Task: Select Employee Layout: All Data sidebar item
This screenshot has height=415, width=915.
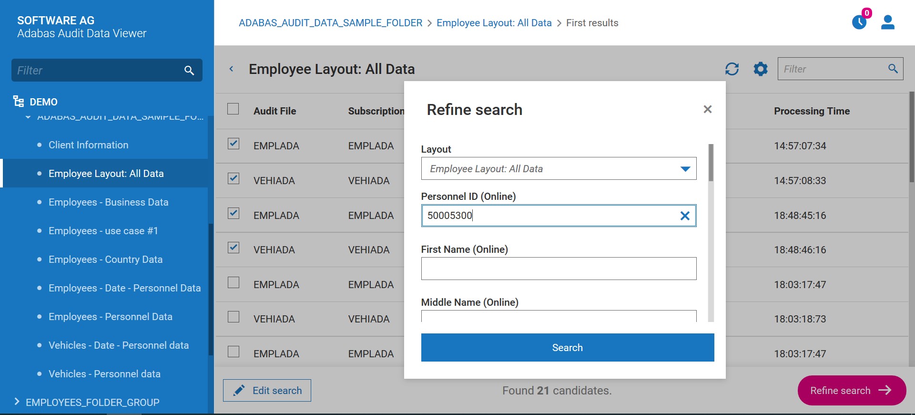Action: pos(104,173)
